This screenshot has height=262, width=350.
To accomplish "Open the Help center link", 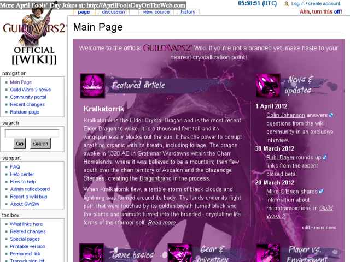I will click(22, 174).
